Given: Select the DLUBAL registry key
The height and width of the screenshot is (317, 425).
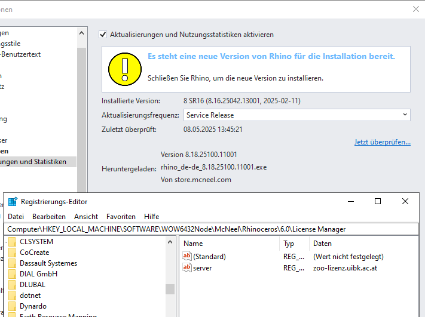Looking at the screenshot, I should (32, 285).
